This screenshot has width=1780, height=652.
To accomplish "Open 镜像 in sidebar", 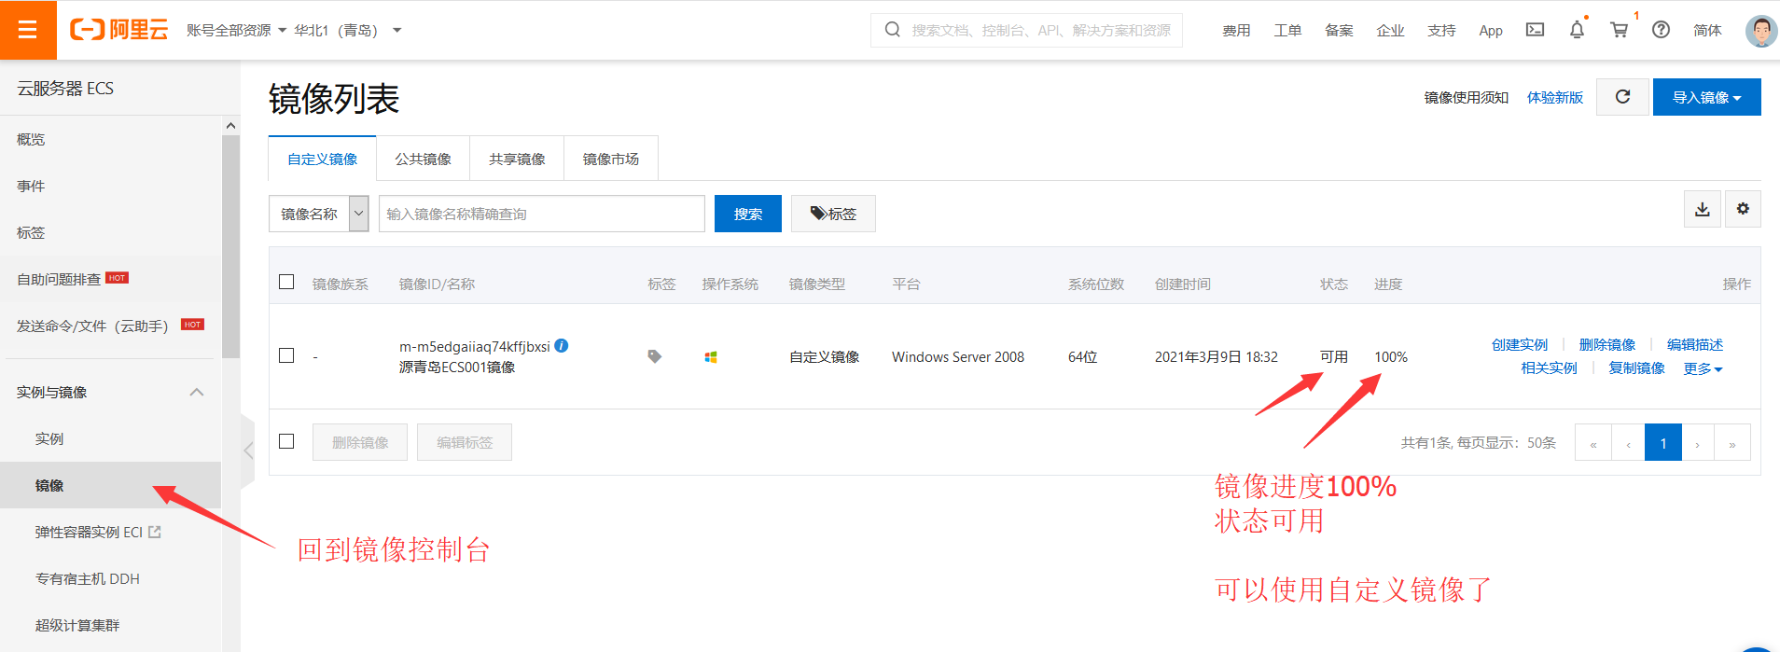I will 49,485.
